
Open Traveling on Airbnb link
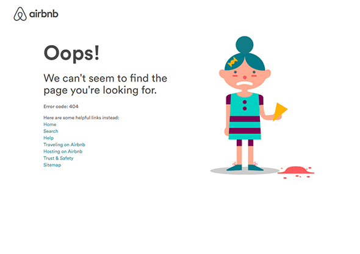(x=64, y=144)
